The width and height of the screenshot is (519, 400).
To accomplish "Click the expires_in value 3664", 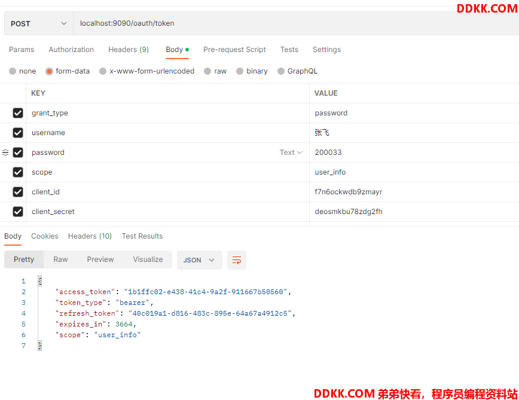I will coord(124,324).
